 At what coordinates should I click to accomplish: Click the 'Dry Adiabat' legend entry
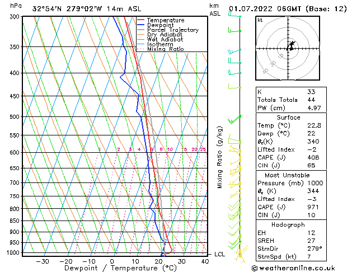165,35
